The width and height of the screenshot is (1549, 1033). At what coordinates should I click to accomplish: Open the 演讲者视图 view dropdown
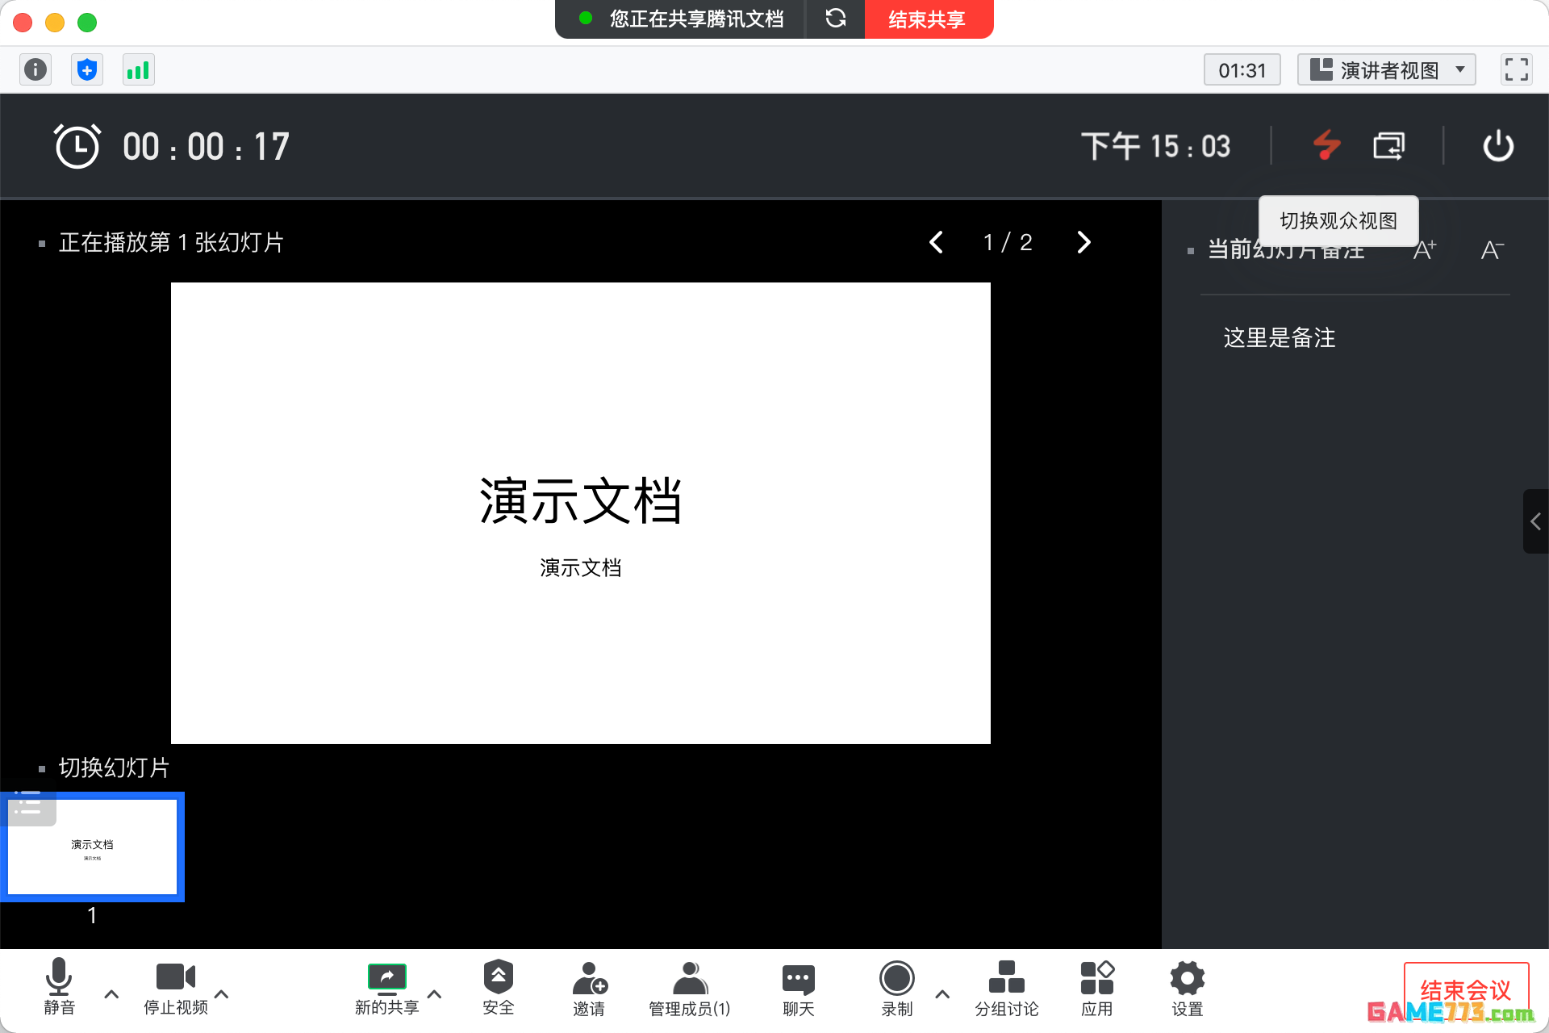click(1386, 70)
